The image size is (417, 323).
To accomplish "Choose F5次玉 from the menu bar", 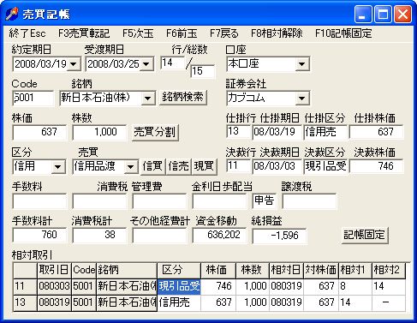I will coord(138,33).
